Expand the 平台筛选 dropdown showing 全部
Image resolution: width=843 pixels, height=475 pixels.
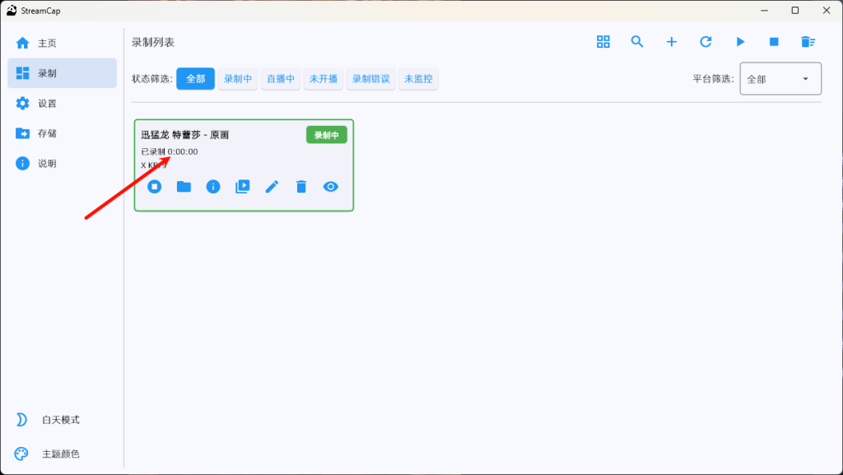779,78
